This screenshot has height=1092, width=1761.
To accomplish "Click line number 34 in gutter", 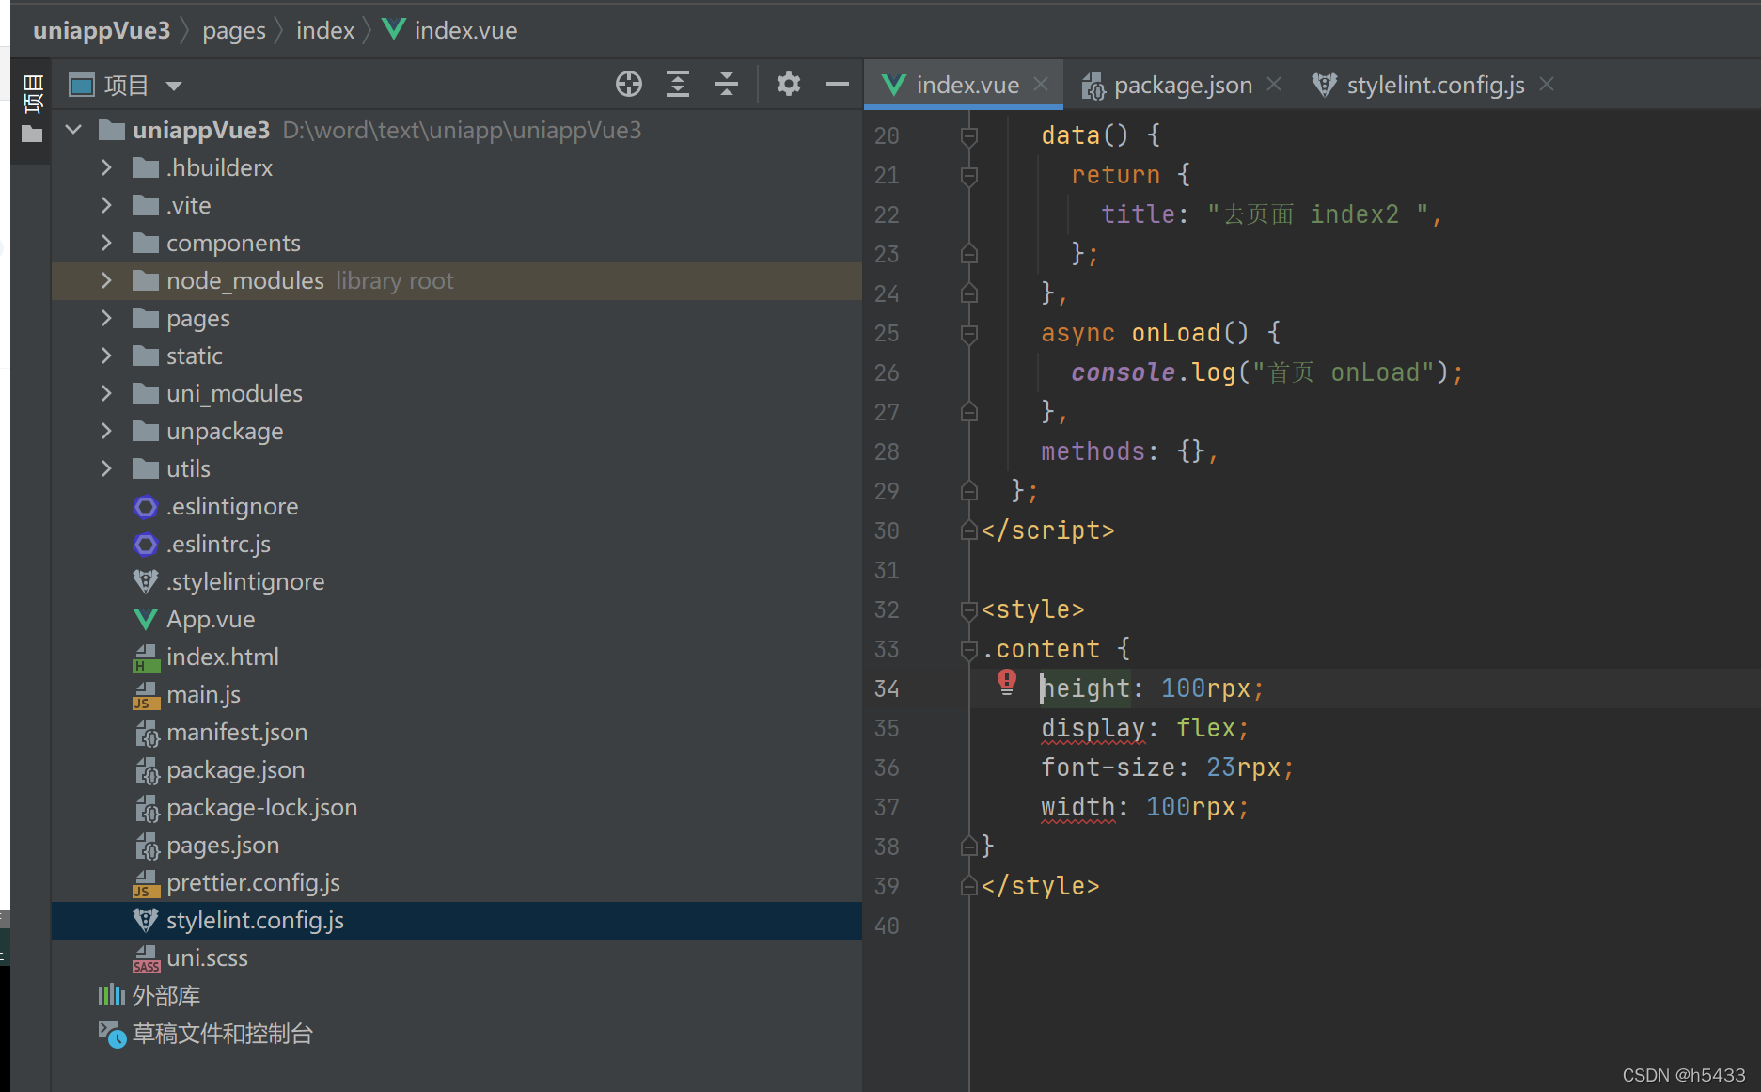I will click(x=887, y=689).
